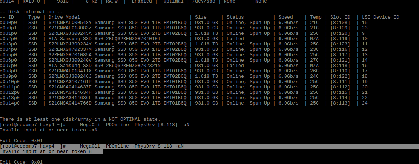This screenshot has width=419, height=164.
Task: Click the '-- Disk information --' heading
Action: (x=31, y=12)
